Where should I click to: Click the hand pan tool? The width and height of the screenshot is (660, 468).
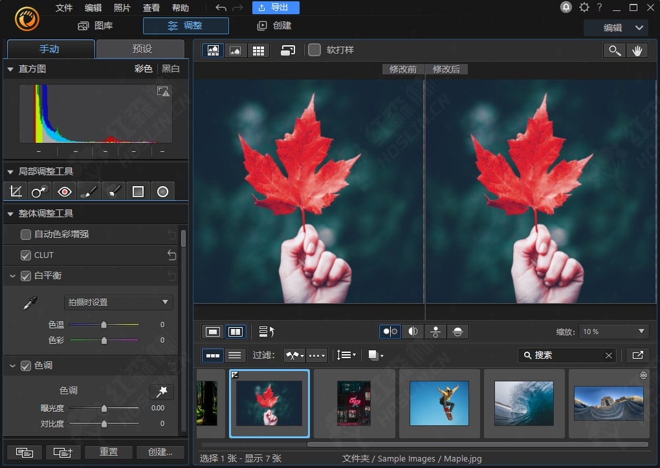click(637, 50)
